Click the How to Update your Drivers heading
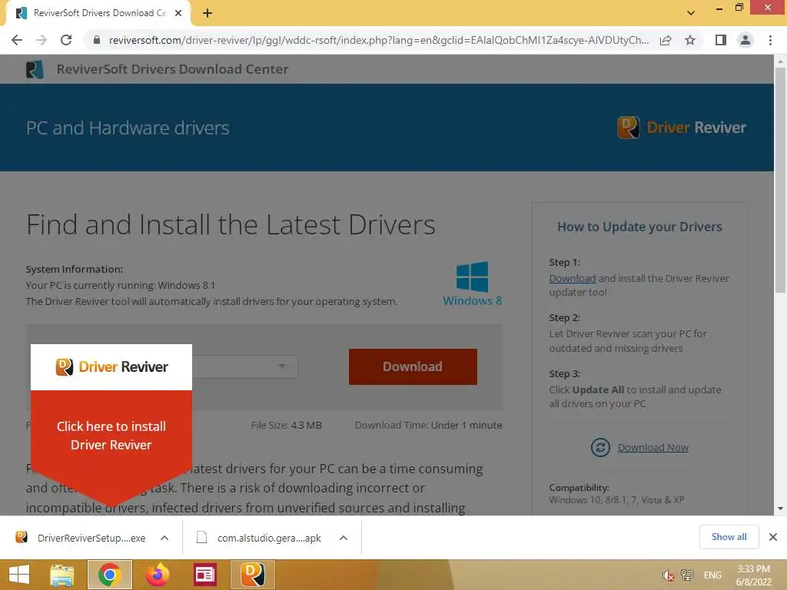This screenshot has width=787, height=590. 639,227
